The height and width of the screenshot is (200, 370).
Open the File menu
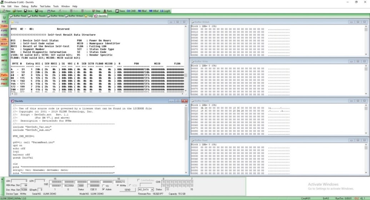tap(3, 6)
